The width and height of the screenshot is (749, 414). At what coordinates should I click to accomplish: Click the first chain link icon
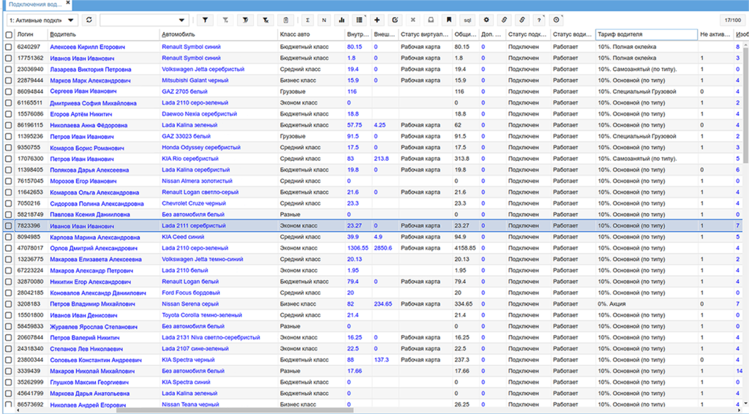click(504, 20)
